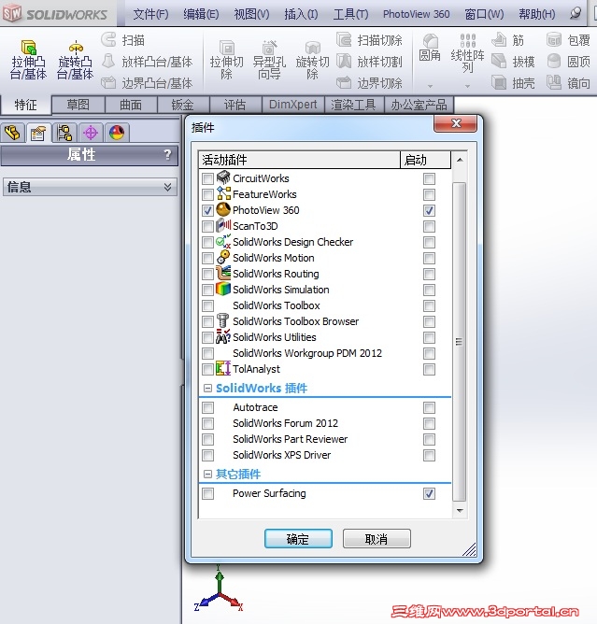Click the 活动插件 column header
This screenshot has height=624, width=597.
pos(299,160)
